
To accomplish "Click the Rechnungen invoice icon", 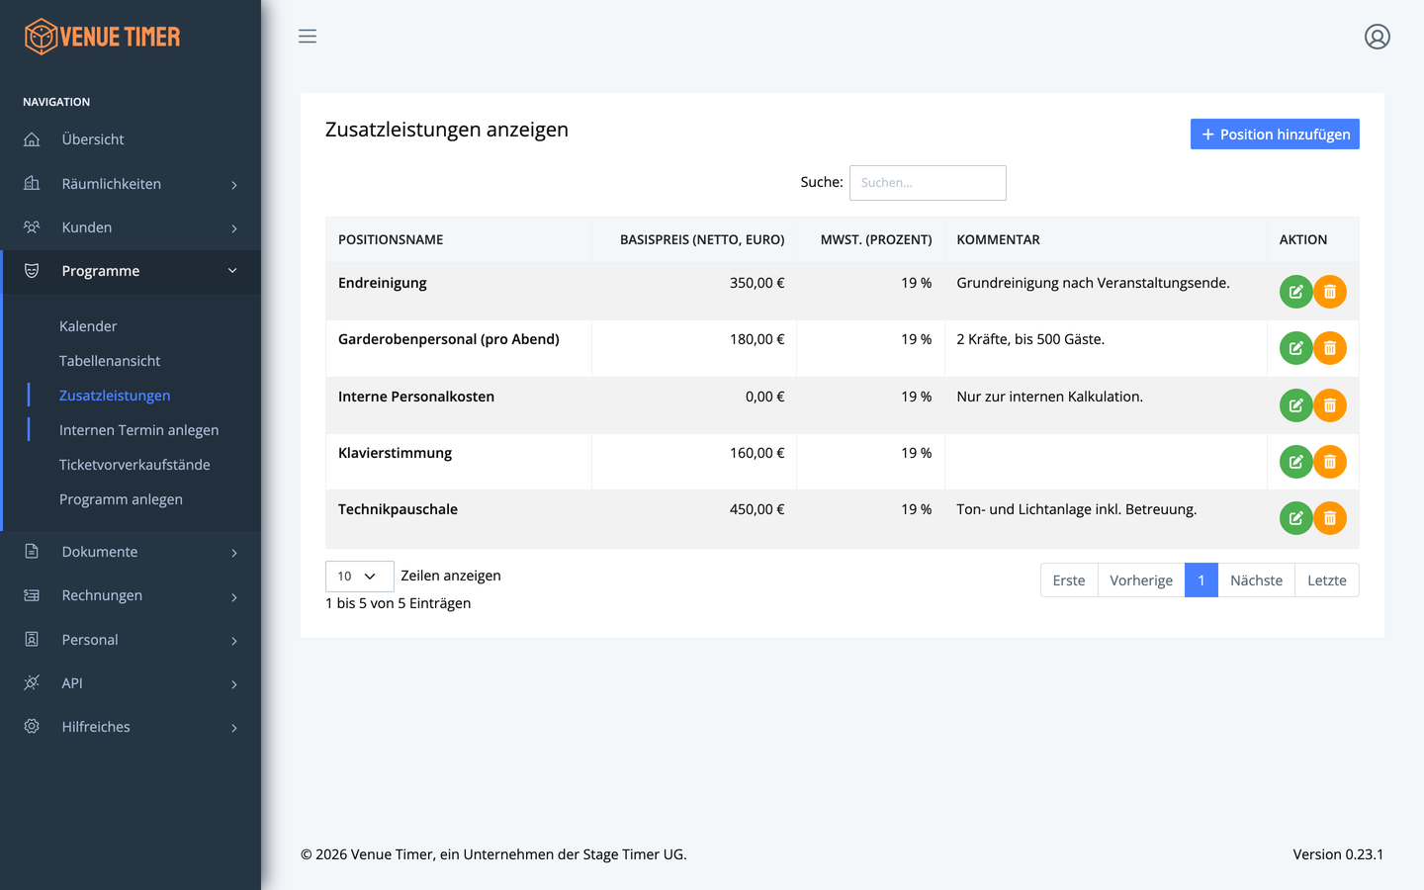I will pos(32,595).
